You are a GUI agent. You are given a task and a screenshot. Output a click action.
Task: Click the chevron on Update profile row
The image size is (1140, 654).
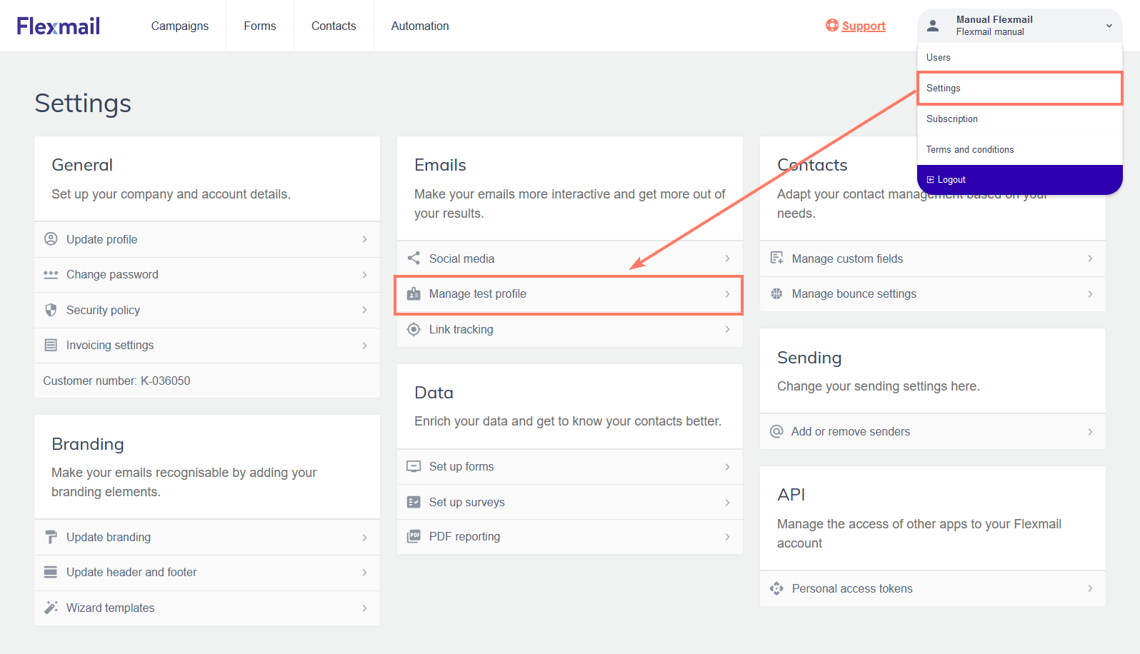coord(364,239)
